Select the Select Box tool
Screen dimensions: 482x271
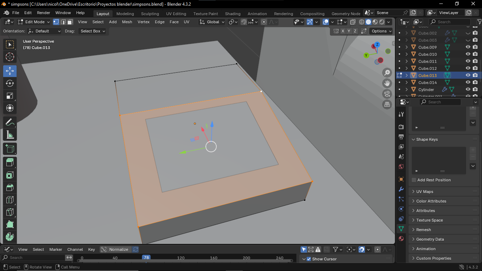click(x=10, y=44)
